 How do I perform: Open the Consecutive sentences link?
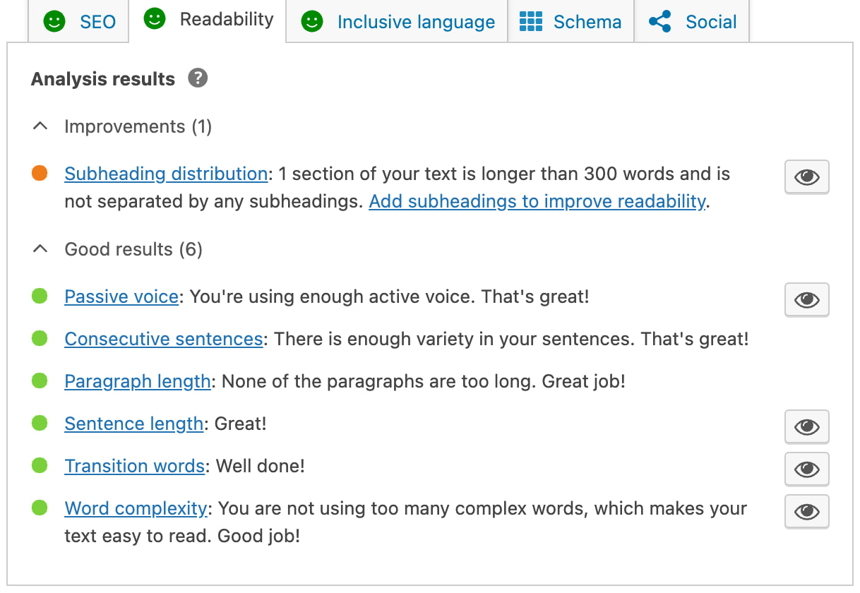(163, 339)
